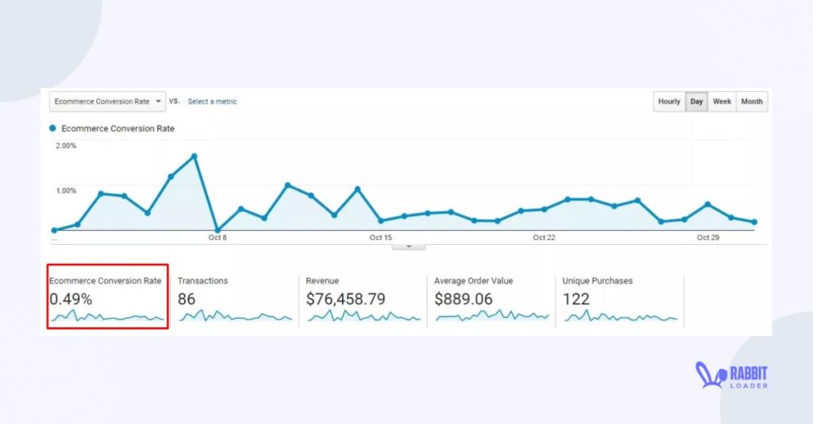813x424 pixels.
Task: Click the first data point on chart
Action: (x=55, y=231)
